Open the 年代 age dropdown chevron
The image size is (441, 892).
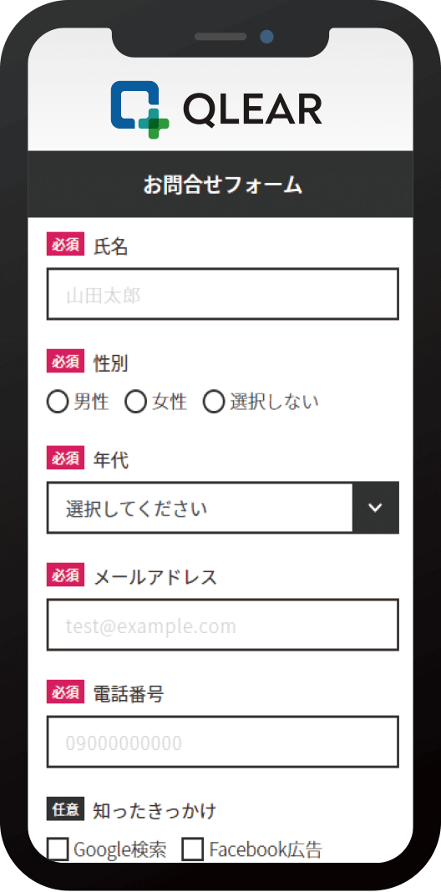376,508
